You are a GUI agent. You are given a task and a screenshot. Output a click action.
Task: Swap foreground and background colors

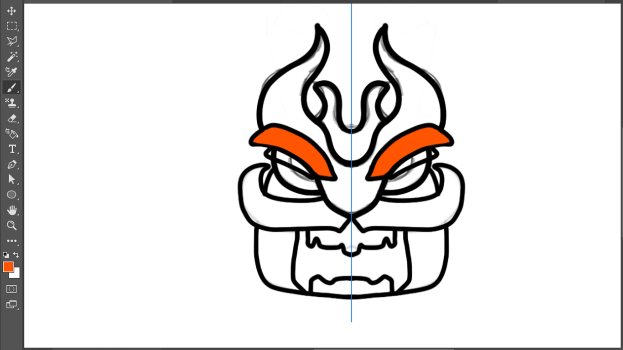pyautogui.click(x=16, y=255)
